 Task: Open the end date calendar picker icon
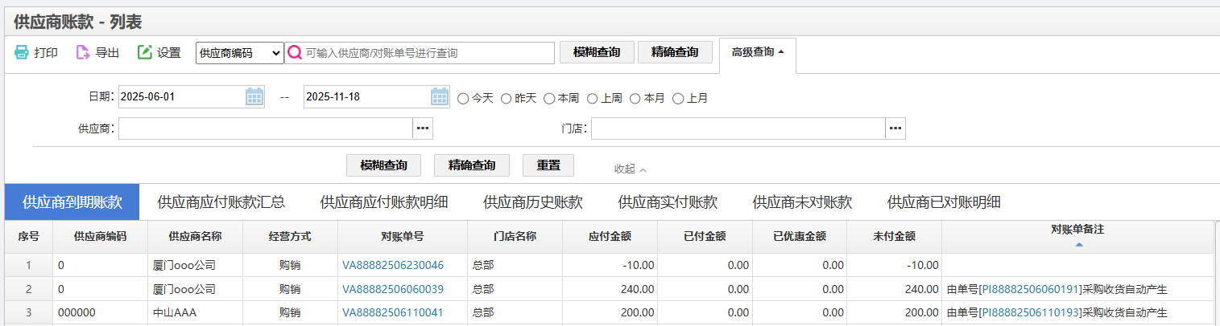pyautogui.click(x=440, y=97)
